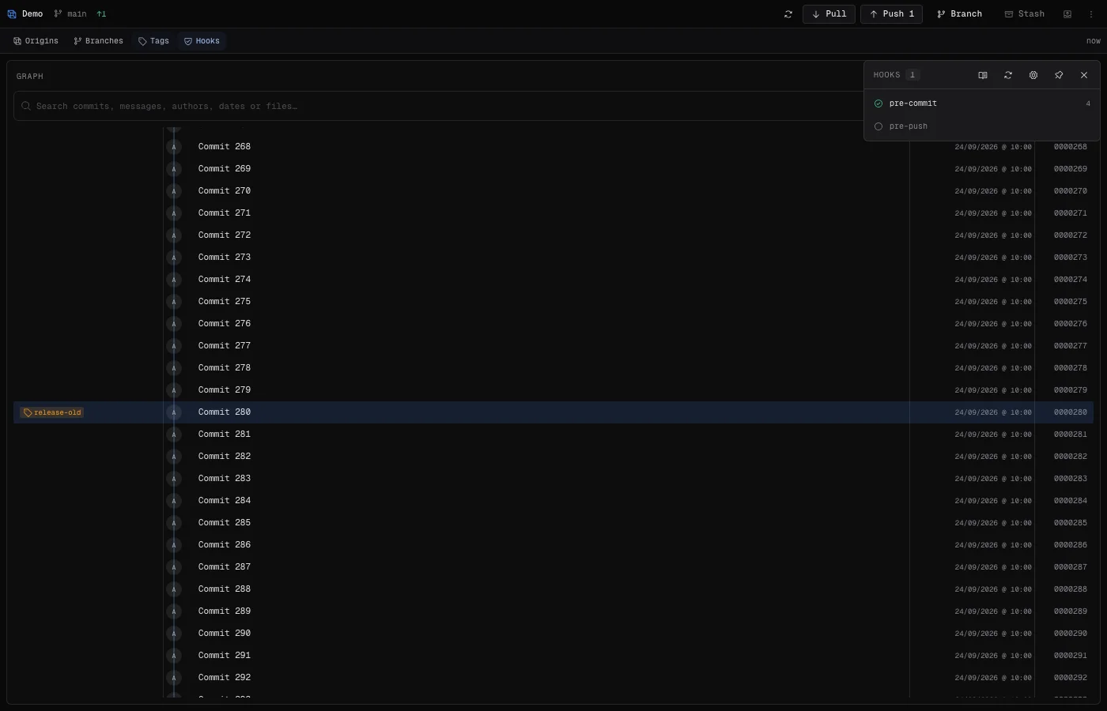The height and width of the screenshot is (711, 1107).
Task: Click the Pull button
Action: (829, 14)
